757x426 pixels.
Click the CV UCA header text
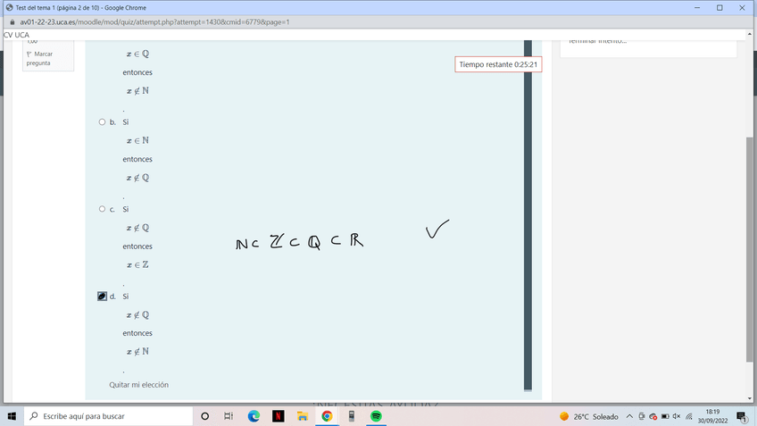[16, 35]
